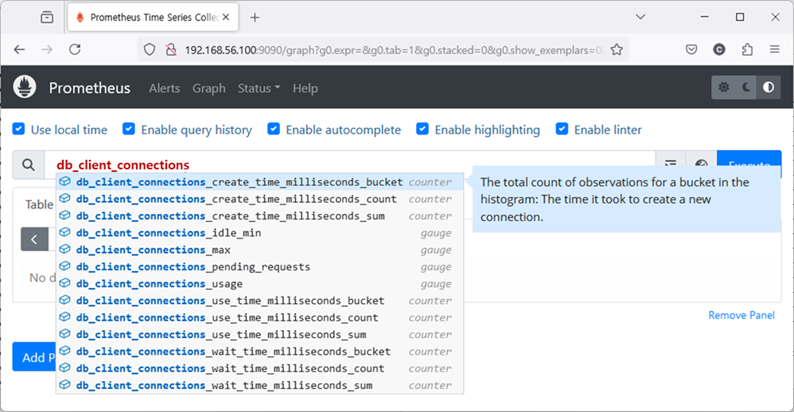Open the Help page
794x412 pixels.
[306, 88]
